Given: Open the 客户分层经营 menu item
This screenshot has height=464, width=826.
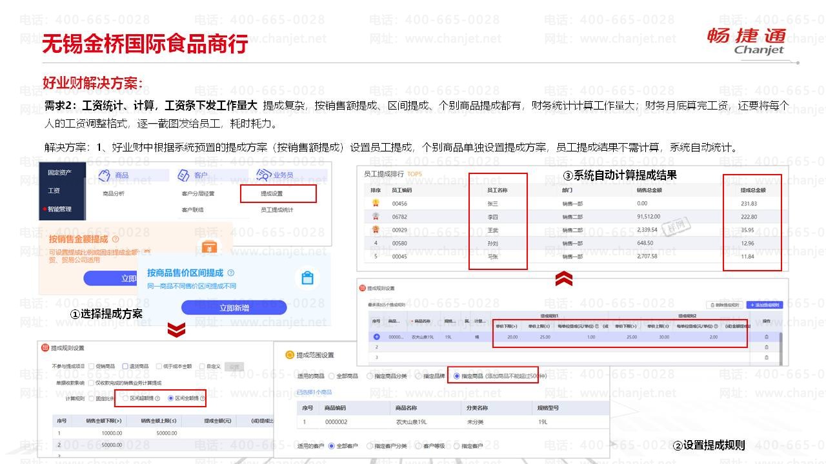Looking at the screenshot, I should coord(197,193).
